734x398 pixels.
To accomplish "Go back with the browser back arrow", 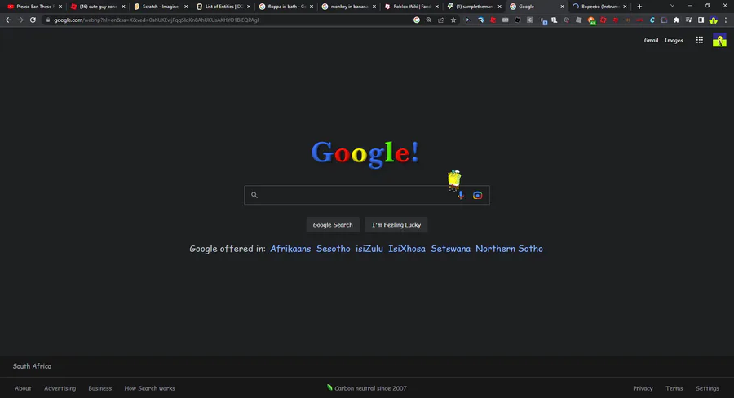I will click(x=8, y=20).
